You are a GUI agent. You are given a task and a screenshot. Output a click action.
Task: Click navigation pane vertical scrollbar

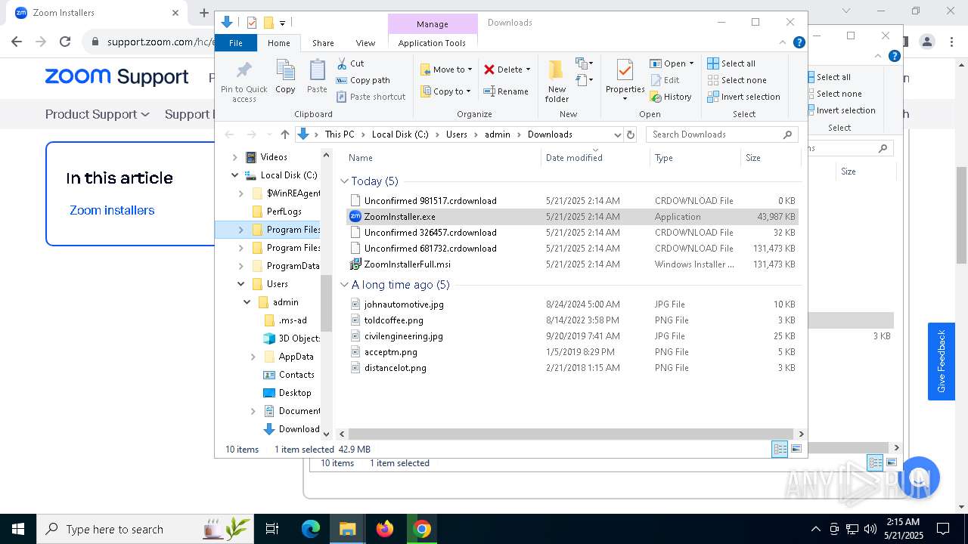(327, 302)
